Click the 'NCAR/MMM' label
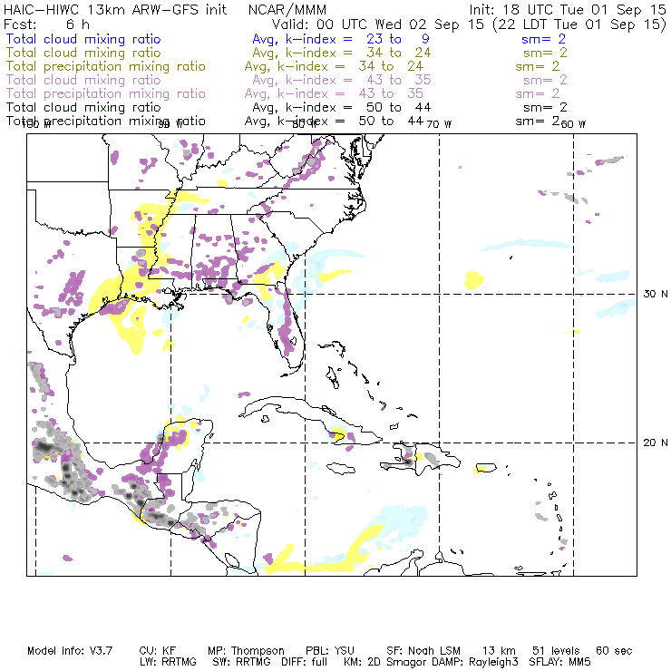 coord(287,9)
